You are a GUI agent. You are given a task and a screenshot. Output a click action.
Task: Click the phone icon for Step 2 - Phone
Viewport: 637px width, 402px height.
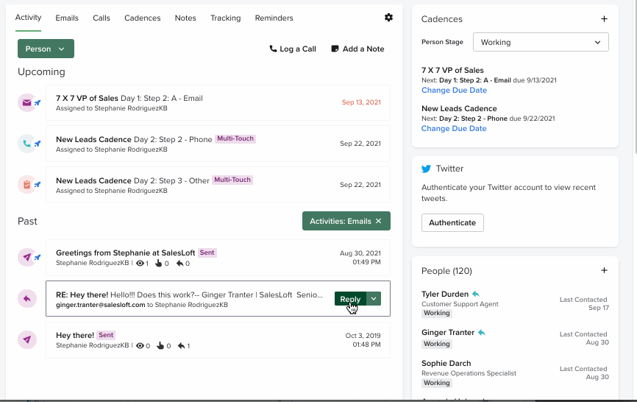tap(26, 144)
